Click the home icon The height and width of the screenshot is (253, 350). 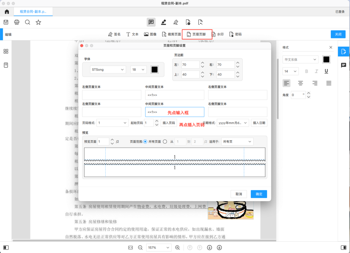[x=7, y=12]
